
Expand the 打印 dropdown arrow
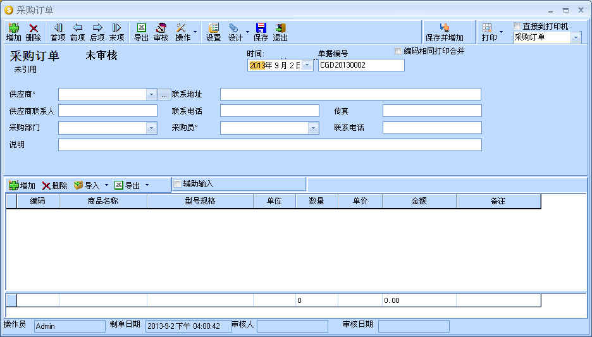point(501,32)
